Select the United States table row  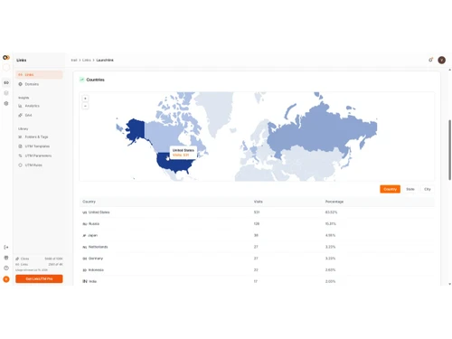[x=257, y=212]
